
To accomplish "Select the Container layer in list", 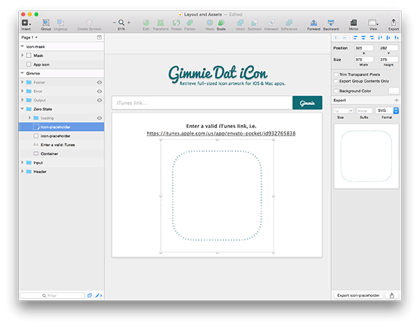I will coord(49,153).
